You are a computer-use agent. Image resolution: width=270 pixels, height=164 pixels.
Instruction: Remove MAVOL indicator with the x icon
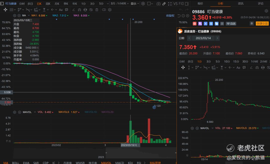coord(20,112)
